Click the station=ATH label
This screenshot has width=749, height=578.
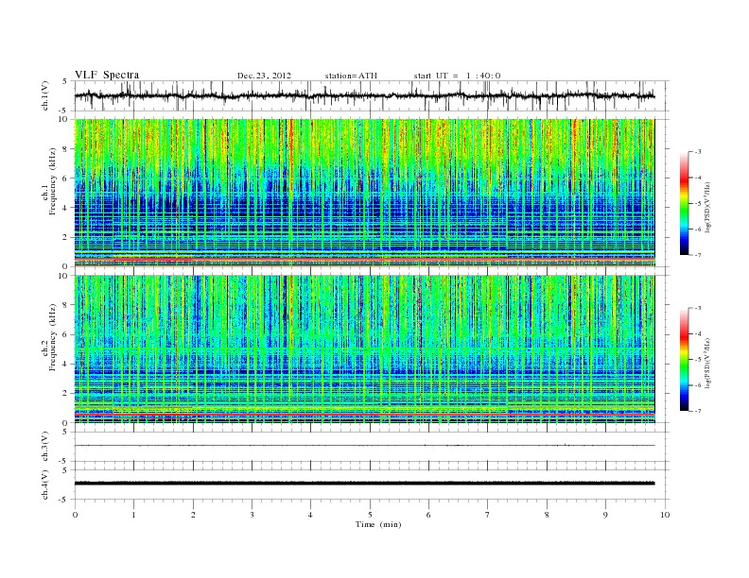click(x=351, y=76)
